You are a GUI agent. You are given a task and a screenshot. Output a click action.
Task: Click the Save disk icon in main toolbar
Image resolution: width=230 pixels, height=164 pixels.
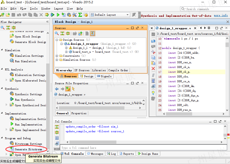[13, 15]
